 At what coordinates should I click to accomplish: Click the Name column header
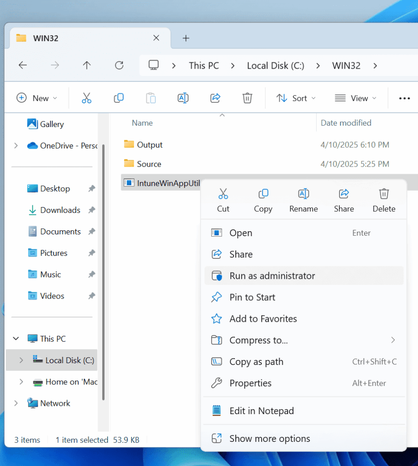(x=142, y=123)
